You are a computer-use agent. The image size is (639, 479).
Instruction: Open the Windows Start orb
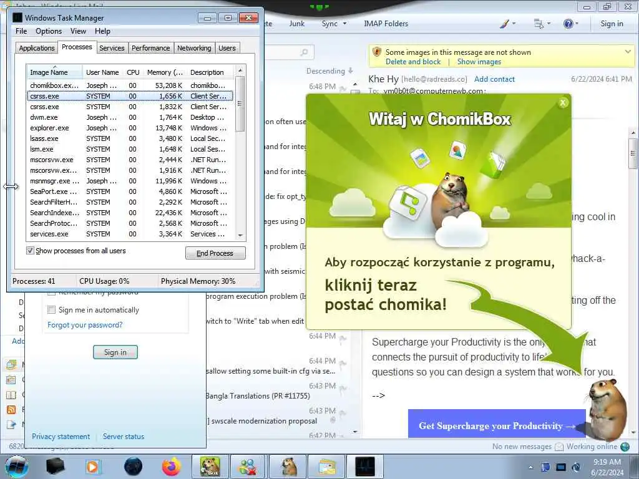pos(17,467)
